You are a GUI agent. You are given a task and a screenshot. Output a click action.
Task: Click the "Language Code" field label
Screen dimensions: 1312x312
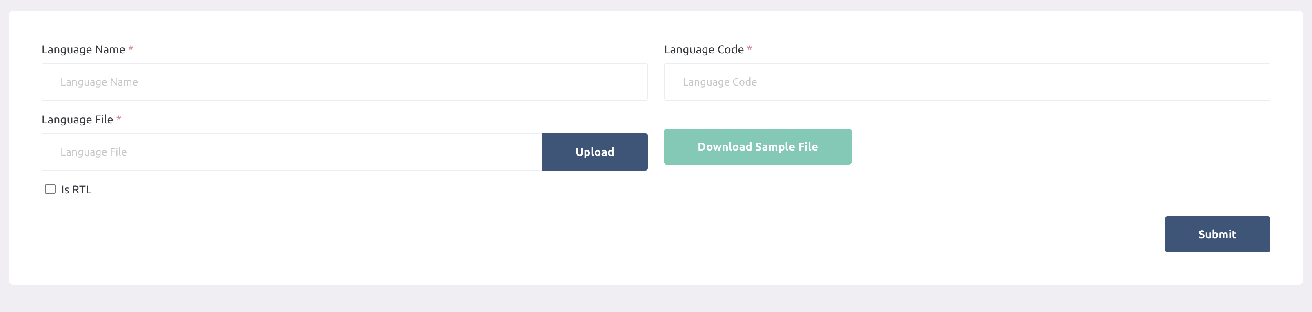pos(703,50)
